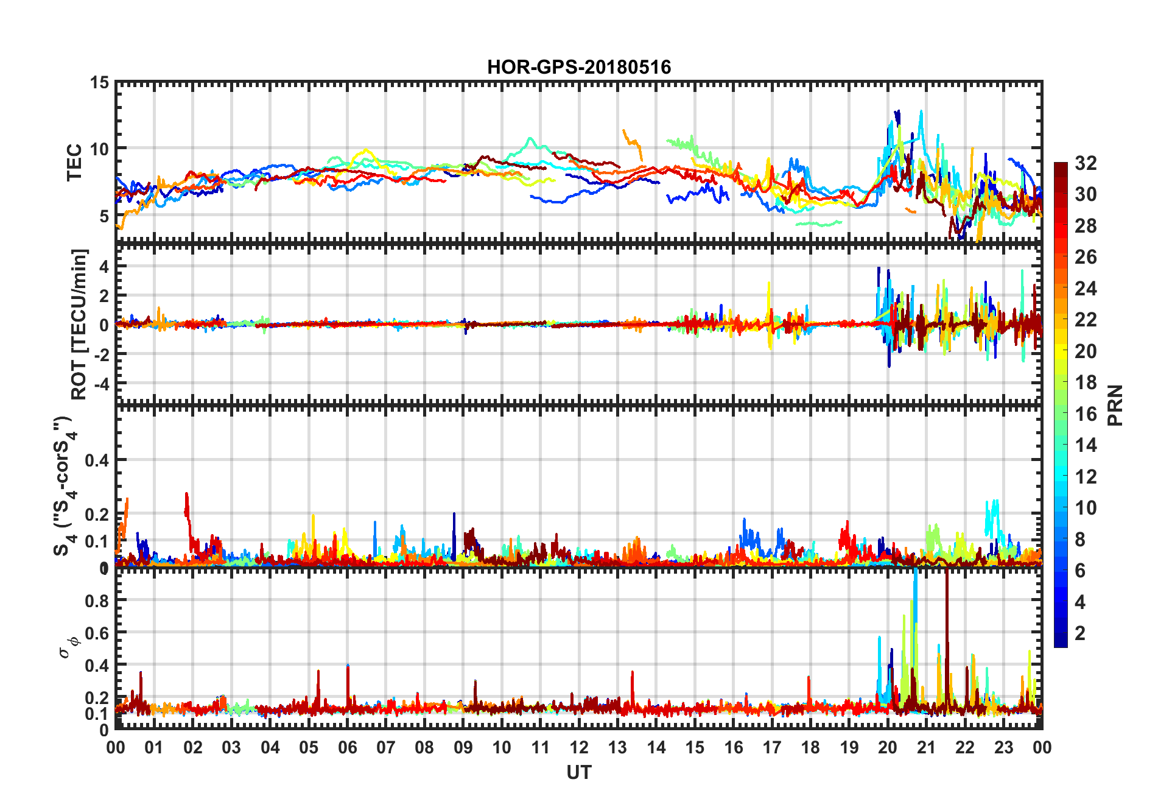Select the 21 hour tick on the UT axis
Viewport: 1158px width, 810px height.
pyautogui.click(x=927, y=747)
